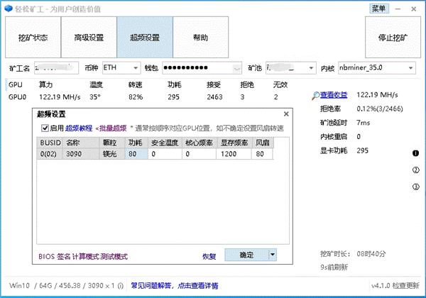
Task: Click the info (i) icon in status bar
Action: point(121,286)
